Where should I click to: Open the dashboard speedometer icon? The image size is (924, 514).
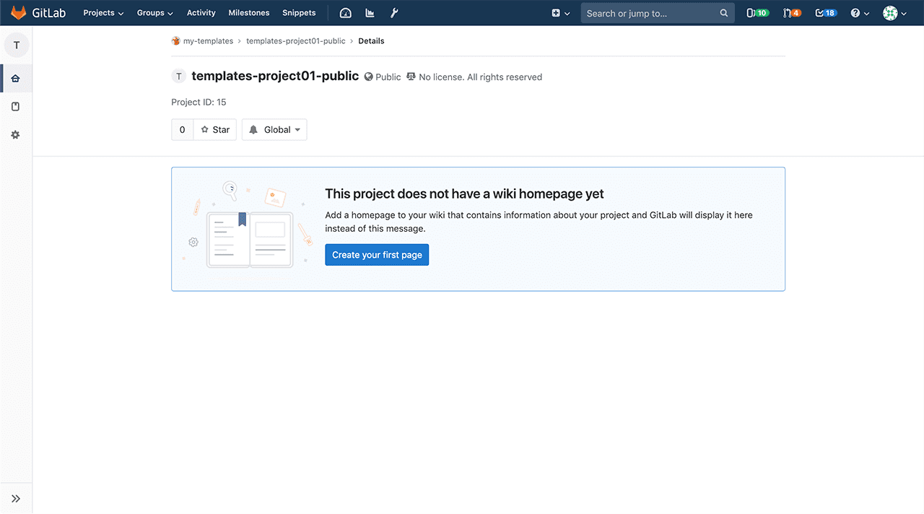point(344,12)
